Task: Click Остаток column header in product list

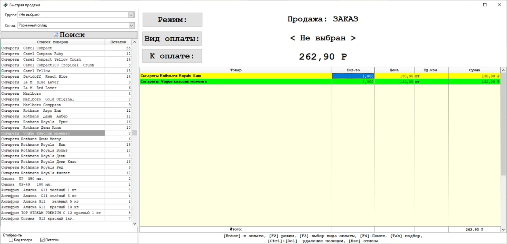Action: [118, 42]
